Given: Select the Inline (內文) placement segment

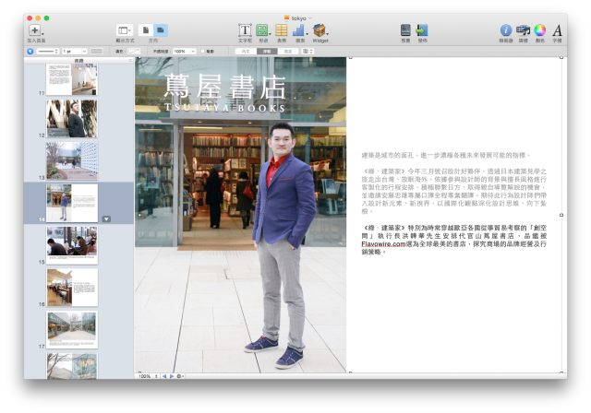Looking at the screenshot, I should coord(246,51).
